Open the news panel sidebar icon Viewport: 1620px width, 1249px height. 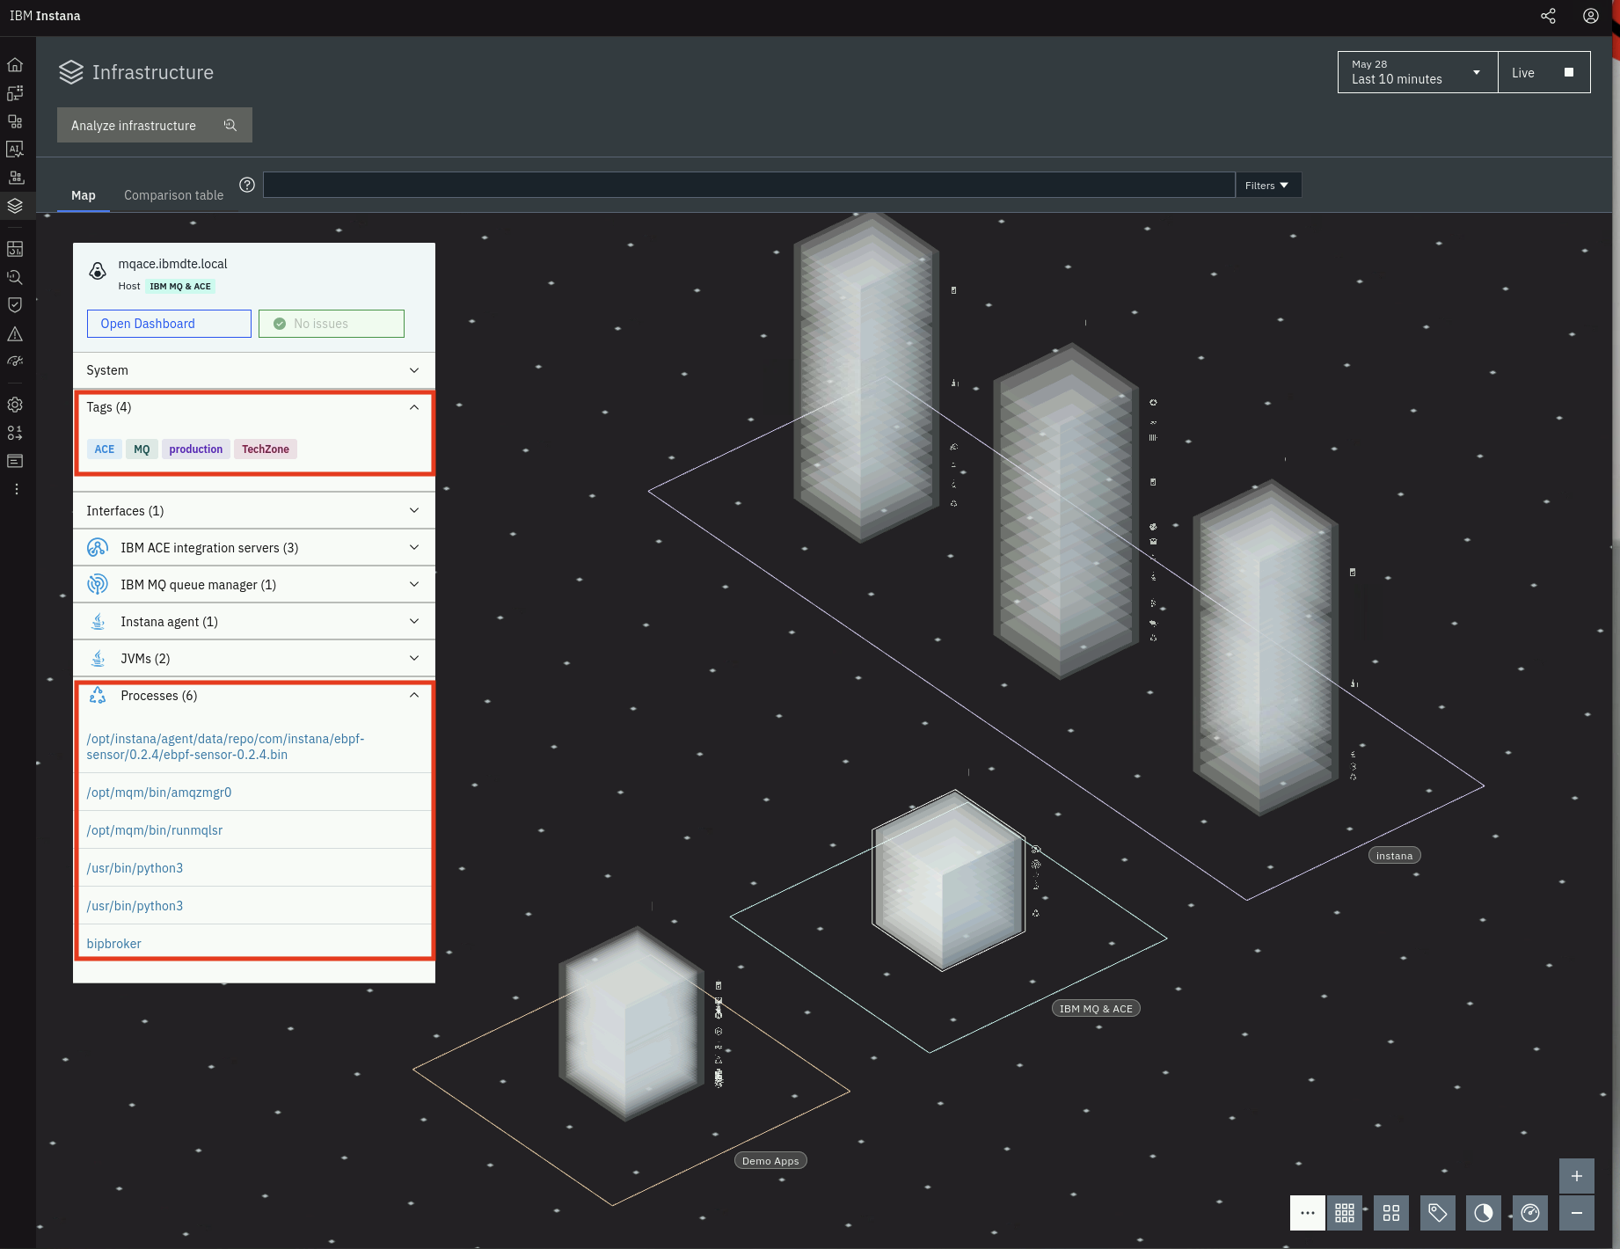pos(15,461)
